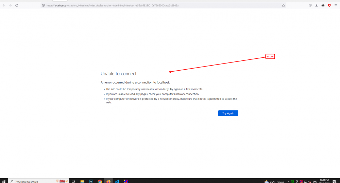Click 'An error occurred during a connection' text

click(135, 83)
